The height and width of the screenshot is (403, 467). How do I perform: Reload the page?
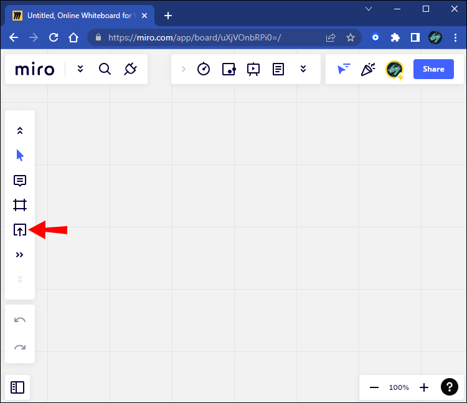coord(54,37)
